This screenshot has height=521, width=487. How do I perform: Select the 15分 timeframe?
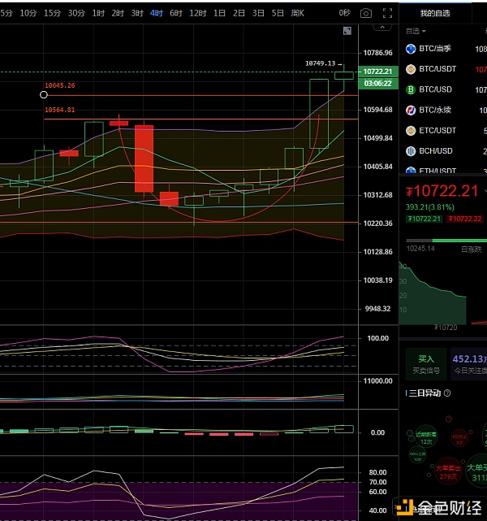[53, 13]
